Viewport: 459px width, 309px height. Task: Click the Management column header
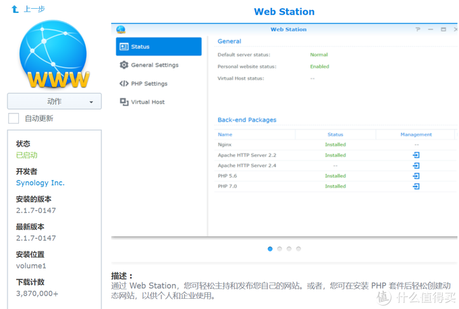416,135
